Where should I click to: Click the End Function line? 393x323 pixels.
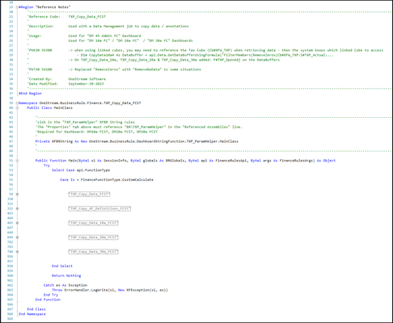click(48, 300)
